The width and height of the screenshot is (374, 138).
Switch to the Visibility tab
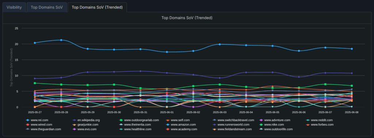pos(14,7)
